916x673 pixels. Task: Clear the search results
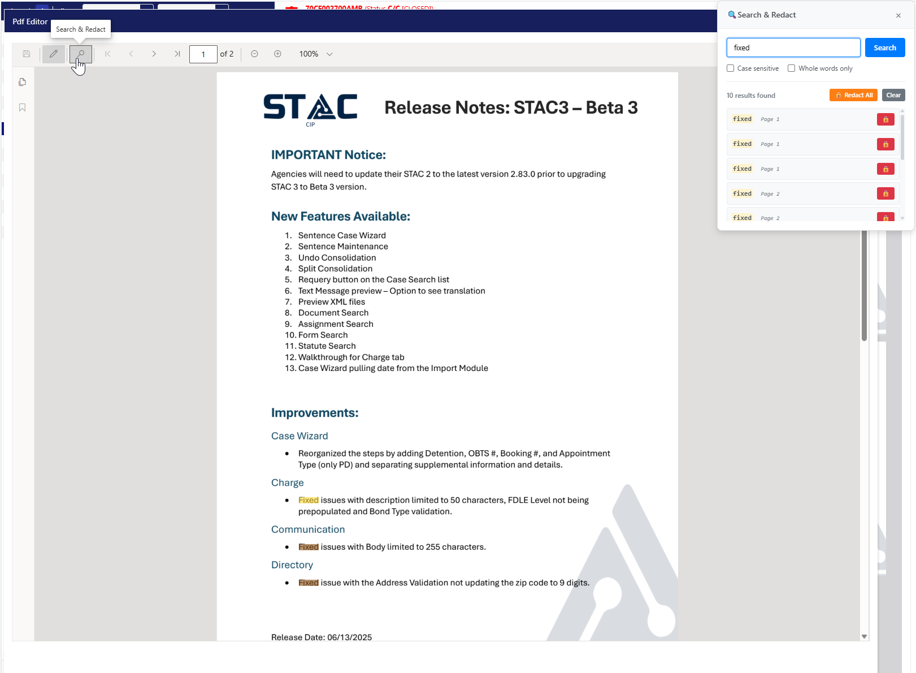tap(893, 95)
